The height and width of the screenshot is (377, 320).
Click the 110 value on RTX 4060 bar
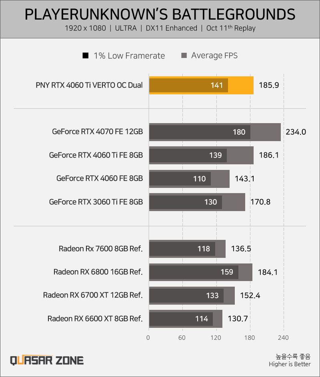(200, 179)
